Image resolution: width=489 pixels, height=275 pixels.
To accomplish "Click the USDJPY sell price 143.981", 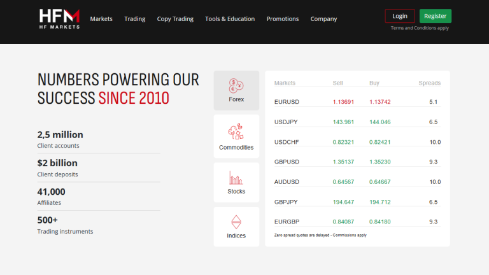I will click(343, 122).
